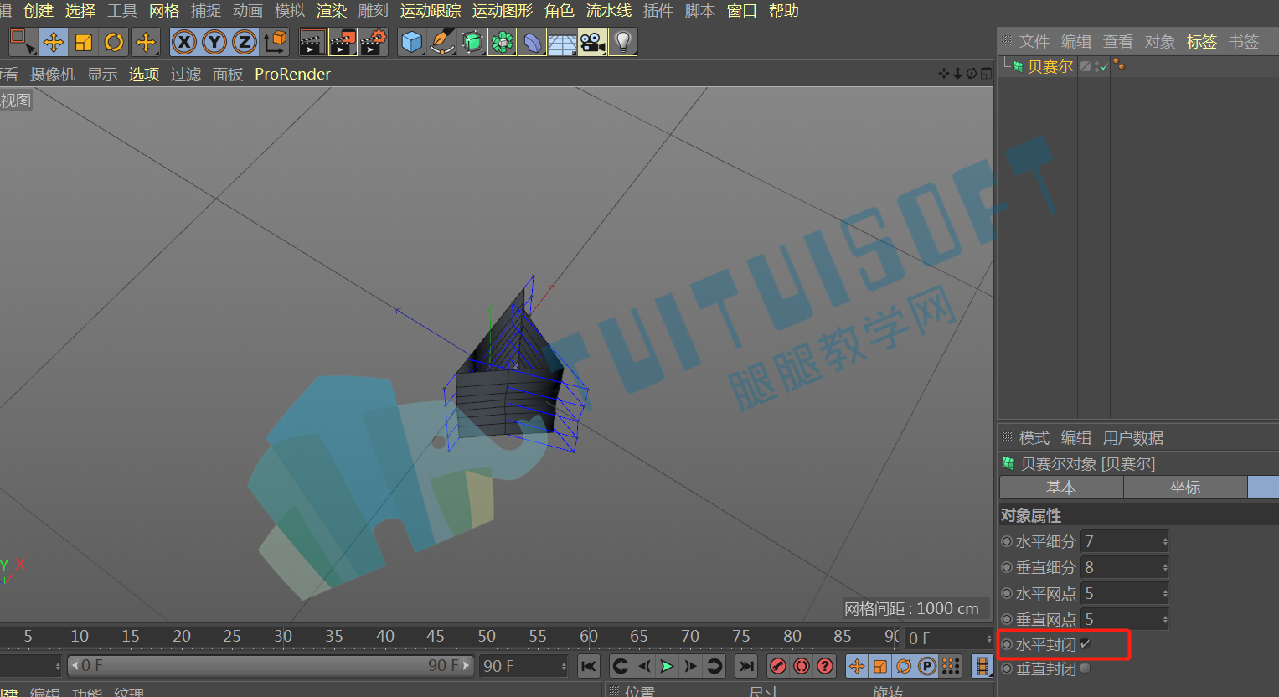Select the Move tool in top toolbar
This screenshot has width=1279, height=697.
[x=54, y=42]
